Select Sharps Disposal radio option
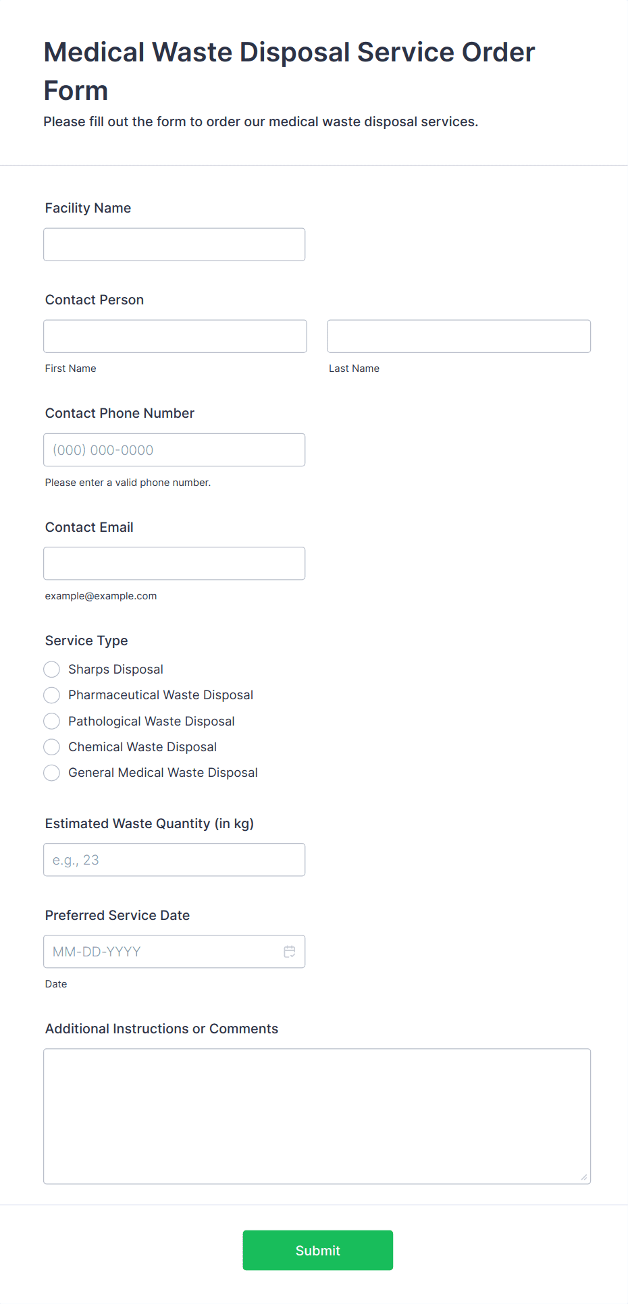 pyautogui.click(x=52, y=670)
